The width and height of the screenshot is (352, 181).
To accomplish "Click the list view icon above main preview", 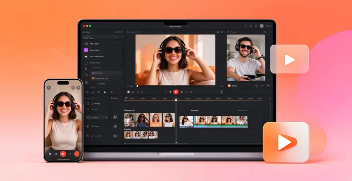I will [x=218, y=32].
